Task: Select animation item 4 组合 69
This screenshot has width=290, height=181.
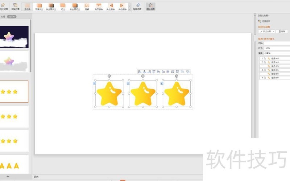Action: pos(275,78)
